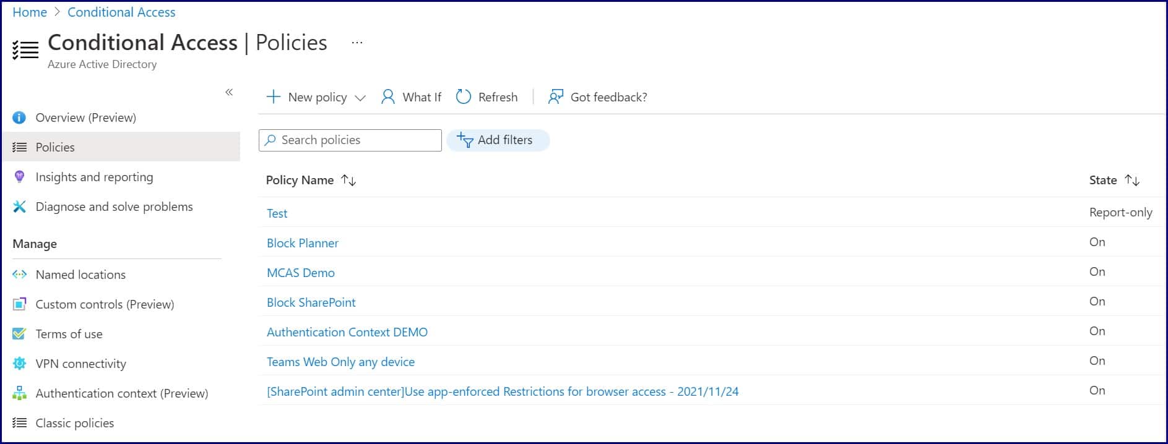This screenshot has height=444, width=1168.
Task: Click On state for Block SharePoint
Action: tap(1097, 301)
